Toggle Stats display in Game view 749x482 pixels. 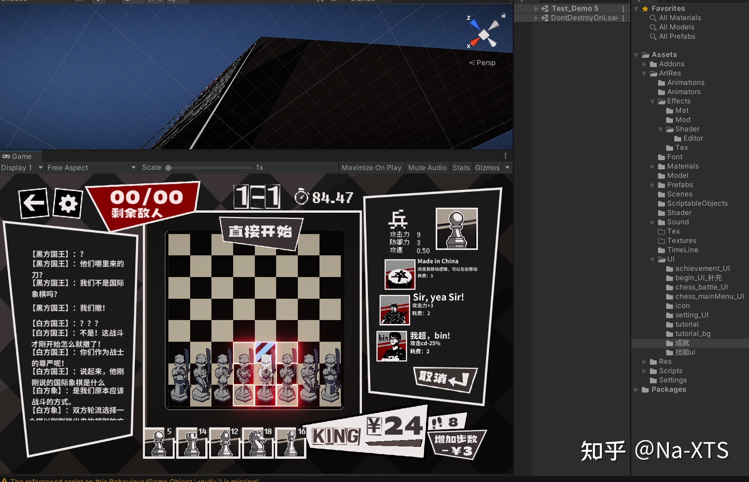point(461,168)
